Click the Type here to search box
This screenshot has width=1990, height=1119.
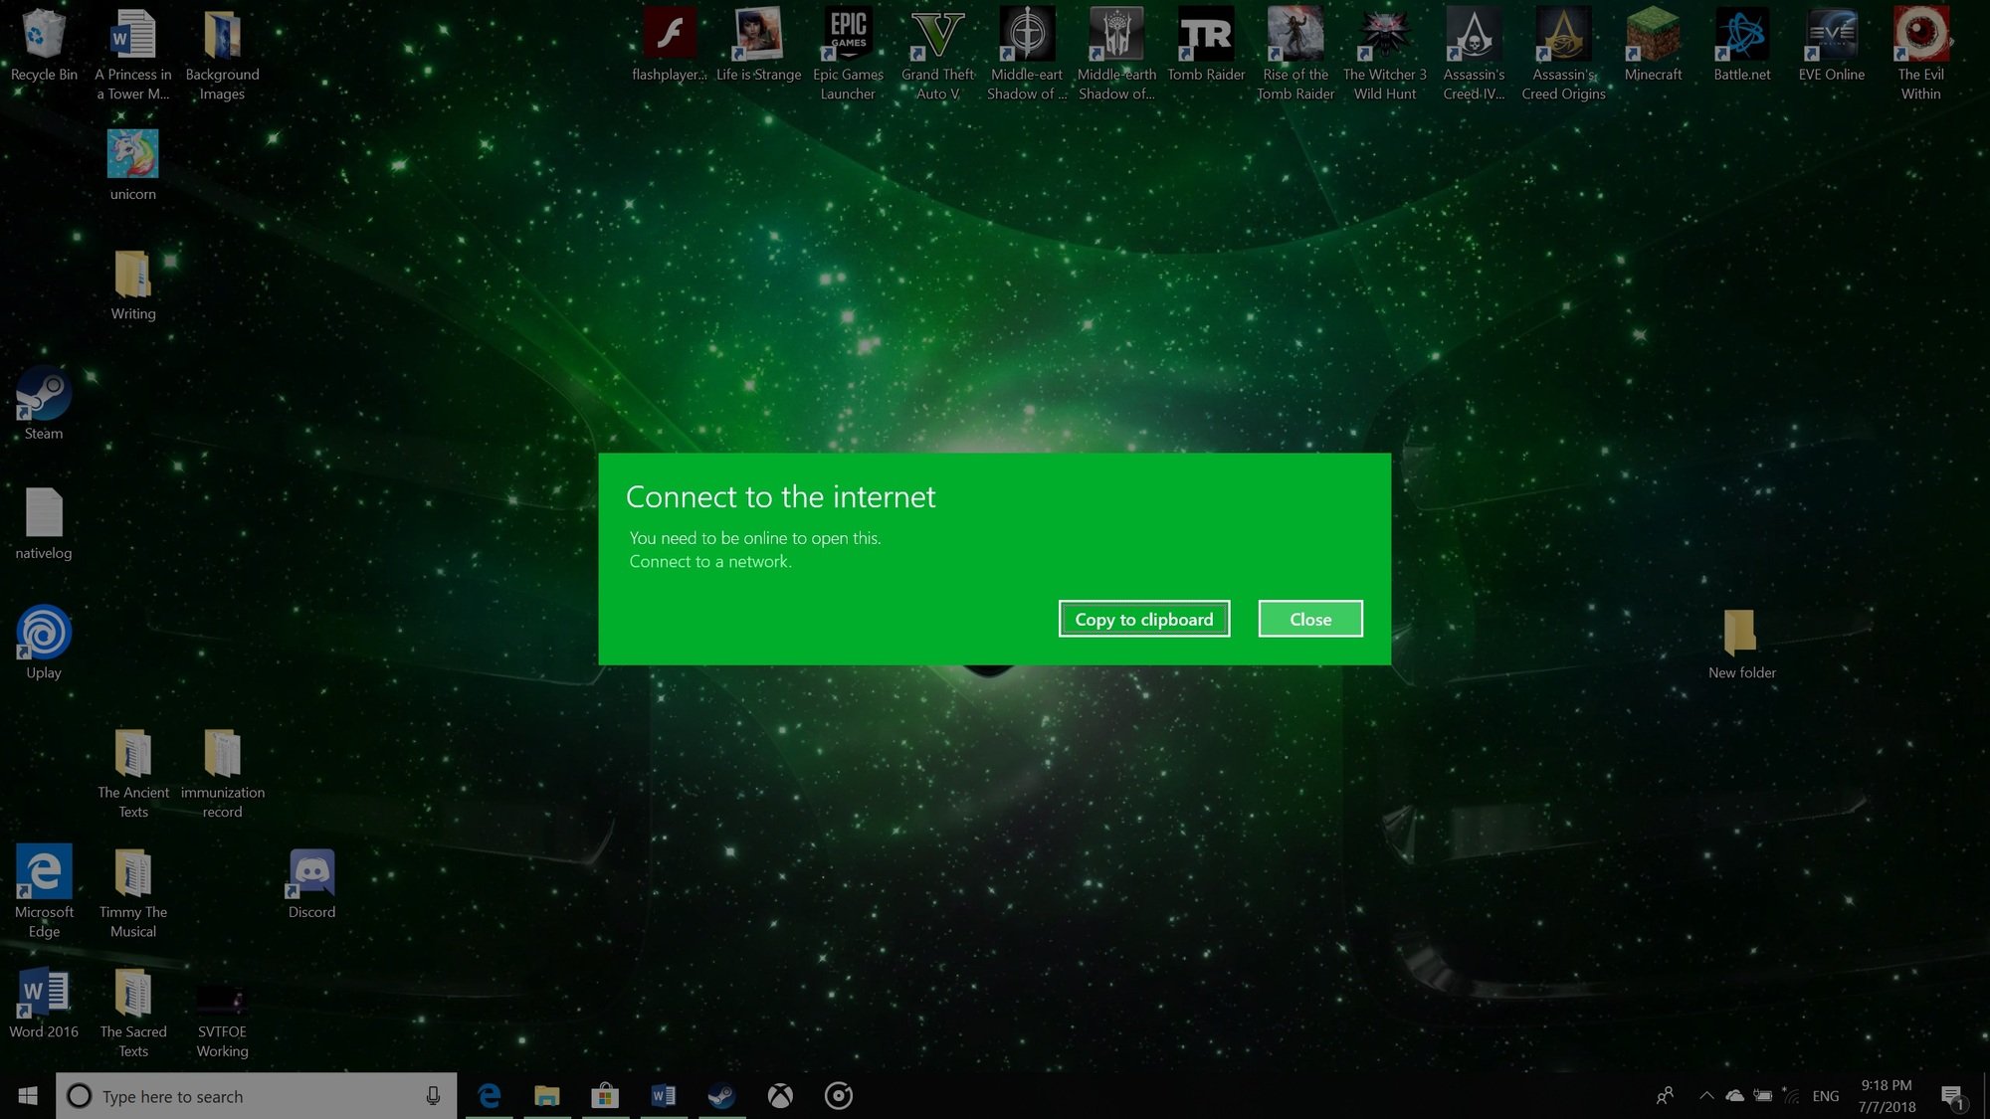pyautogui.click(x=256, y=1095)
